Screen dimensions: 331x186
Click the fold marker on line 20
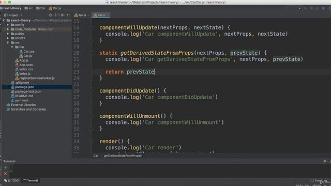(91, 53)
